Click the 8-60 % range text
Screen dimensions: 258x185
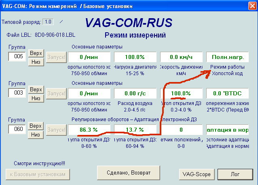coord(89,146)
